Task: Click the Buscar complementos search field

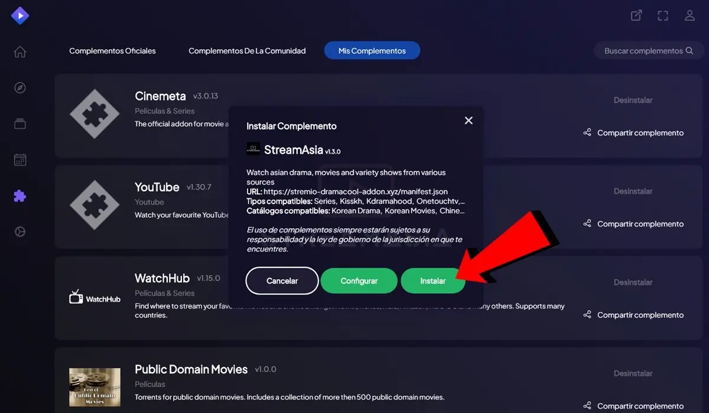Action: point(643,51)
